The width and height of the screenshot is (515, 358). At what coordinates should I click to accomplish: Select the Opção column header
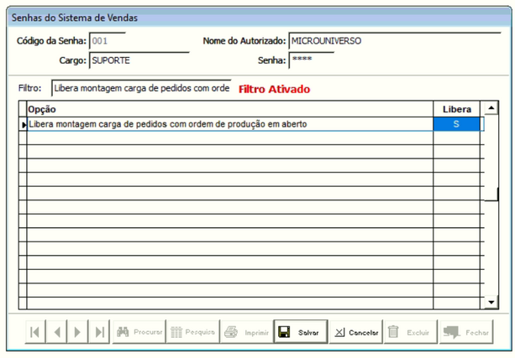229,109
